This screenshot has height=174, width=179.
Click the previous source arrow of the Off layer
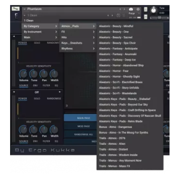pos(14,92)
